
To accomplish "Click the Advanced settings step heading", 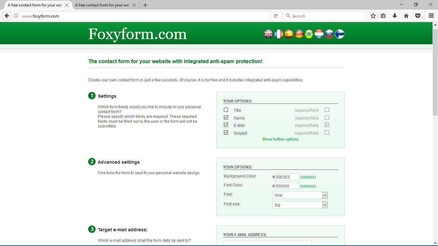I will tap(119, 162).
